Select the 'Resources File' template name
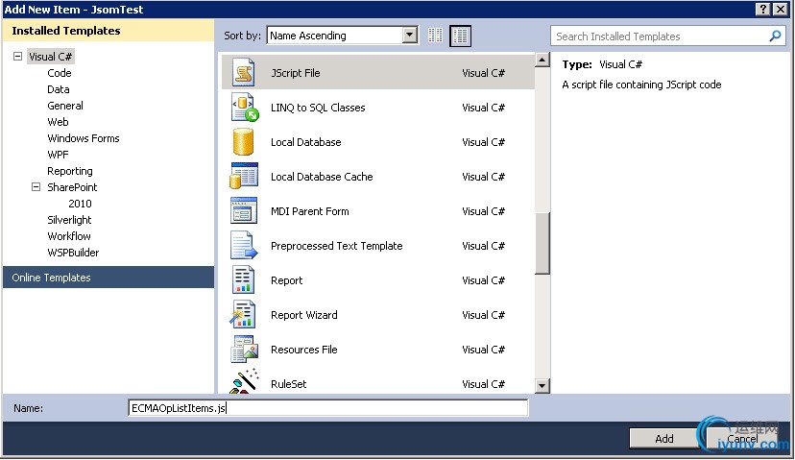Viewport: 795px width, 460px height. [304, 350]
